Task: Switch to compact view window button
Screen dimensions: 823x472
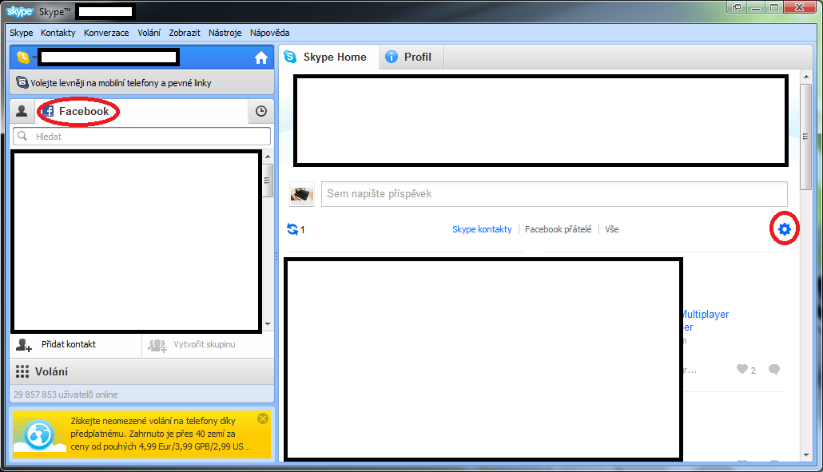Action: point(737,7)
